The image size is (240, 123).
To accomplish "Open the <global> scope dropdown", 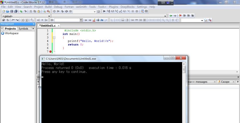I will 49,16.
